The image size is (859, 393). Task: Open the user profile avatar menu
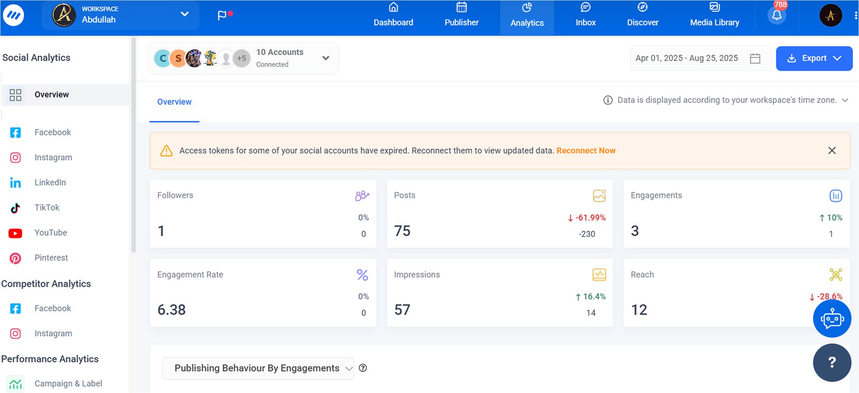tap(831, 16)
